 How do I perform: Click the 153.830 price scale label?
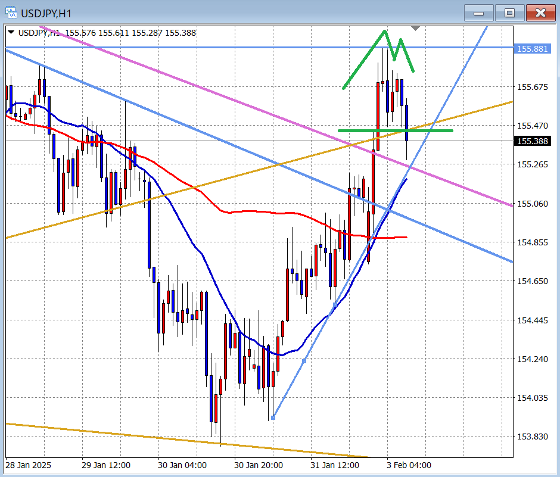click(x=533, y=437)
